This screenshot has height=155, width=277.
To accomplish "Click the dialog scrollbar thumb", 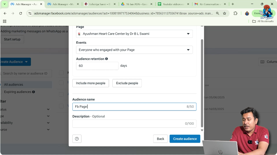I will [202, 83].
